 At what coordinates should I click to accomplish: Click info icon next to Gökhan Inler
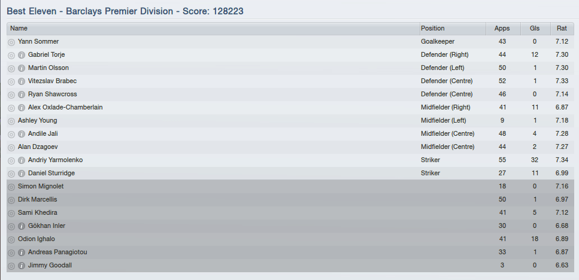pyautogui.click(x=22, y=226)
